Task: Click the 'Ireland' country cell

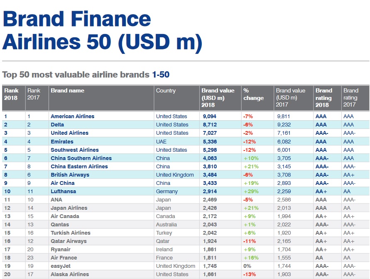Action: 164,250
